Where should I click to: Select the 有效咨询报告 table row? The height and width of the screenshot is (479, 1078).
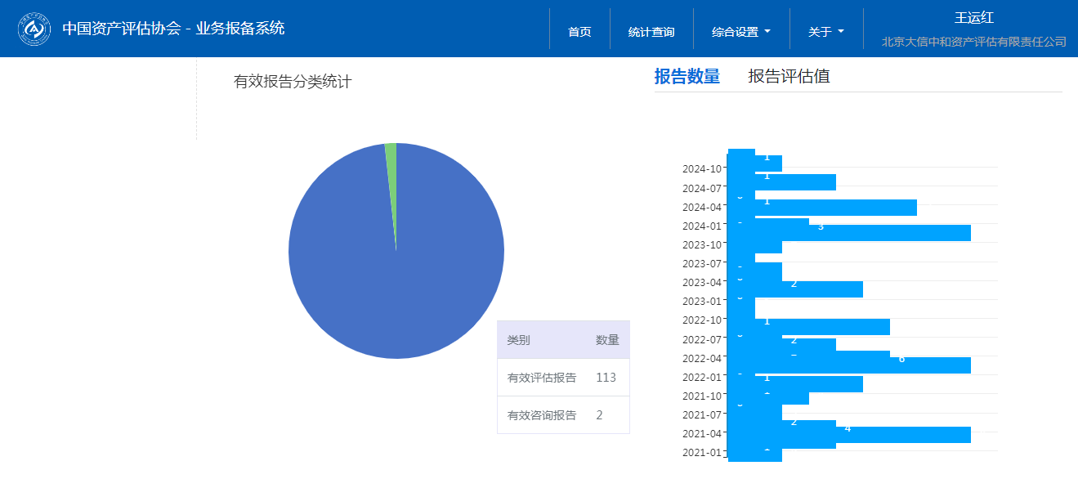pos(562,415)
